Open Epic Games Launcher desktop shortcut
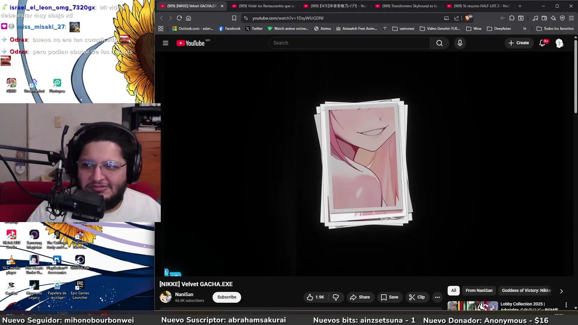This screenshot has width=578, height=325. 80,289
